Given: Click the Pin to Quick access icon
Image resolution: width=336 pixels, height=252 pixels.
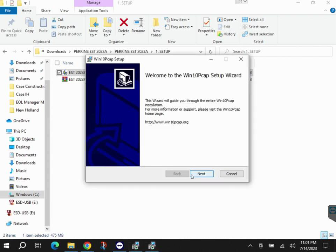Looking at the screenshot, I should point(11,22).
